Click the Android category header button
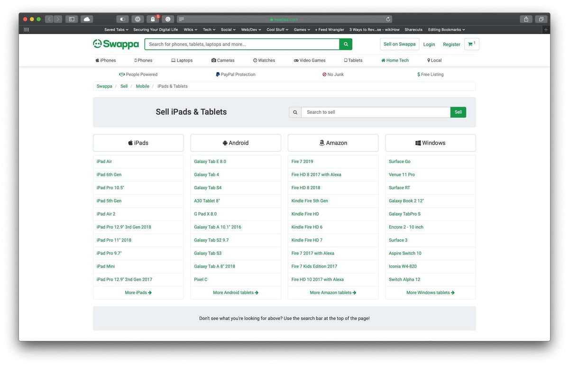Image resolution: width=569 pixels, height=366 pixels. pyautogui.click(x=236, y=143)
